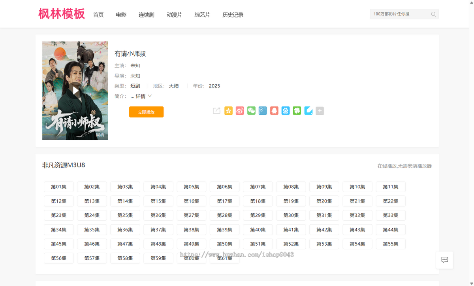Open the 电影 nav item
The height and width of the screenshot is (286, 474).
(121, 15)
